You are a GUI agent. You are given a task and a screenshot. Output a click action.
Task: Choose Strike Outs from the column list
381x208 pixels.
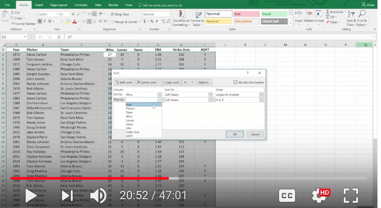tap(132, 132)
